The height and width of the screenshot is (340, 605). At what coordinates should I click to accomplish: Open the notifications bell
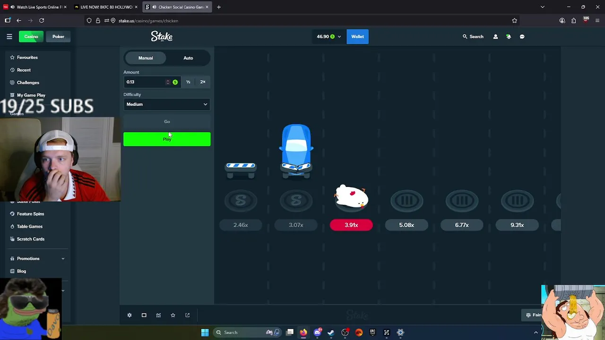click(x=509, y=36)
